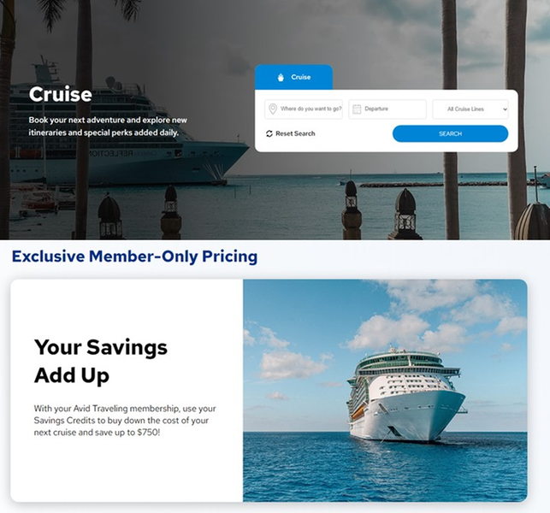Viewport: 550px width, 513px height.
Task: Click the white cruise ship photo
Action: coord(385,390)
